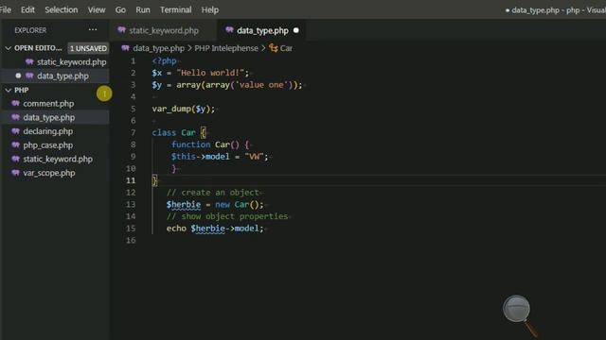This screenshot has width=606, height=340.
Task: Place cursor on "Hello world!" string
Action: coord(210,73)
